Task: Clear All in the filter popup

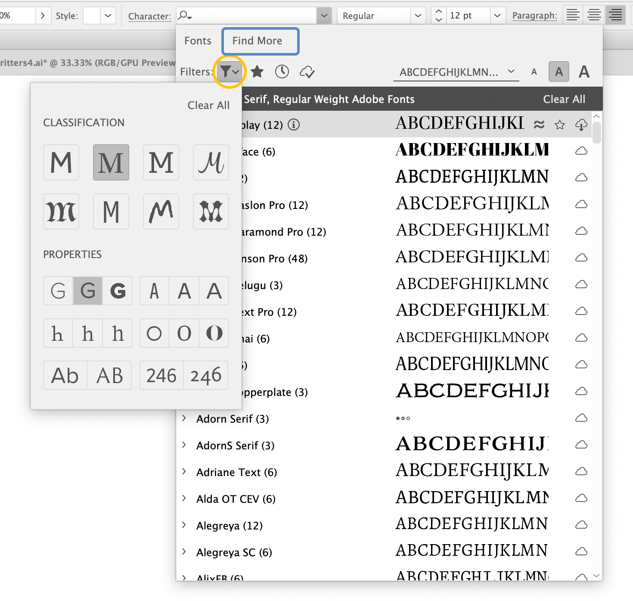Action: tap(208, 105)
